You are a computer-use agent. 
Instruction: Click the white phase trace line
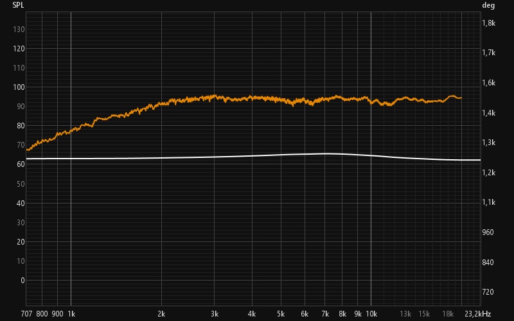pos(253,156)
